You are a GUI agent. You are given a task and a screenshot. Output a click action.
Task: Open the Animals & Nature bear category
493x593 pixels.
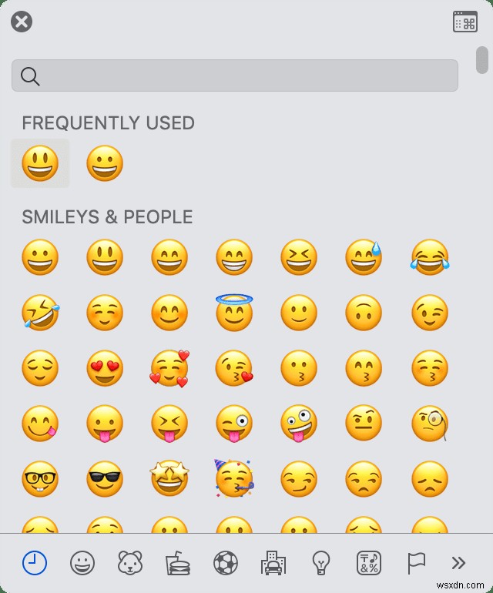[130, 563]
